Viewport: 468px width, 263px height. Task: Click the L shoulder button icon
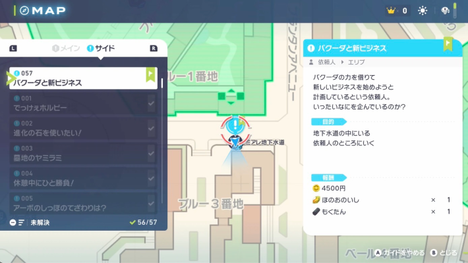(x=13, y=48)
